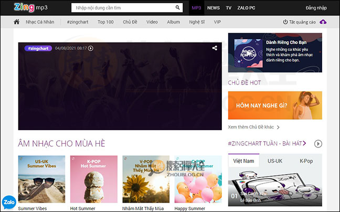Viewport: 340px width, 212px height.
Task: Open the C-POP Happy Summer album cover
Action: click(198, 179)
